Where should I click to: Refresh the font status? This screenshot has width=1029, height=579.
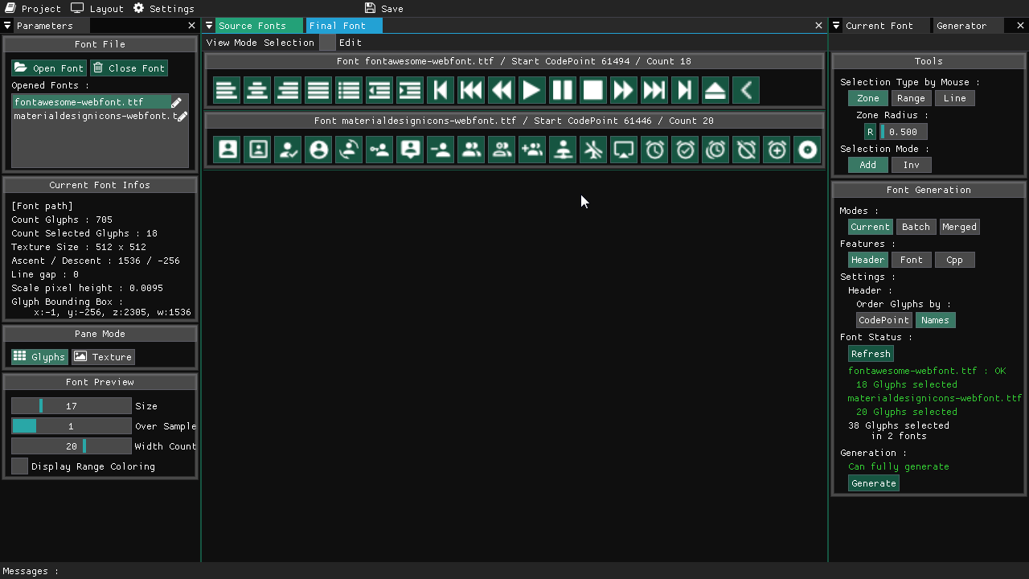click(x=871, y=354)
